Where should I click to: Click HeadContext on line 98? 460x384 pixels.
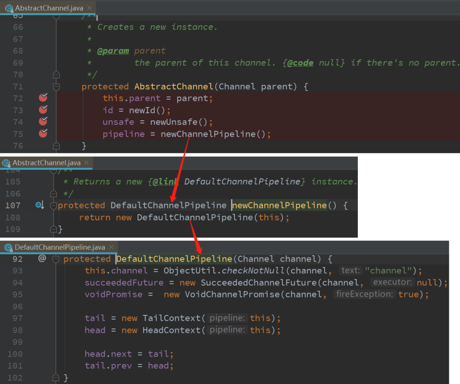pos(171,330)
